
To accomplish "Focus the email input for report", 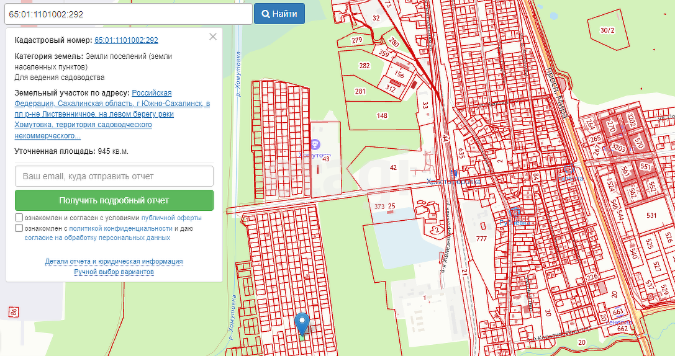I will (114, 176).
